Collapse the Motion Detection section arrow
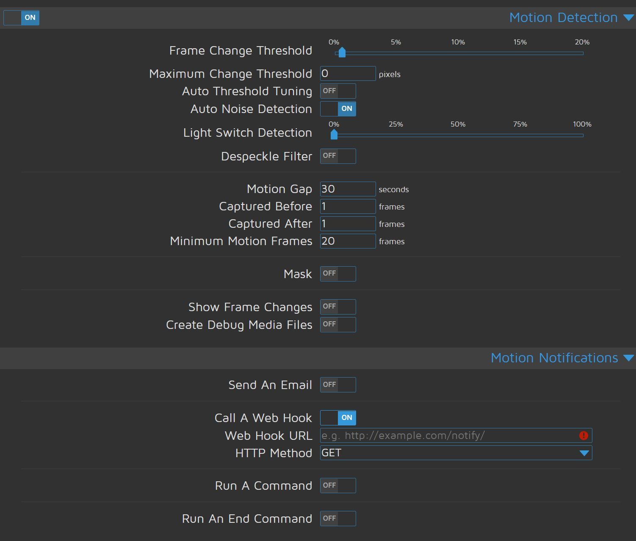Screen dimensions: 636x541 (x=628, y=18)
